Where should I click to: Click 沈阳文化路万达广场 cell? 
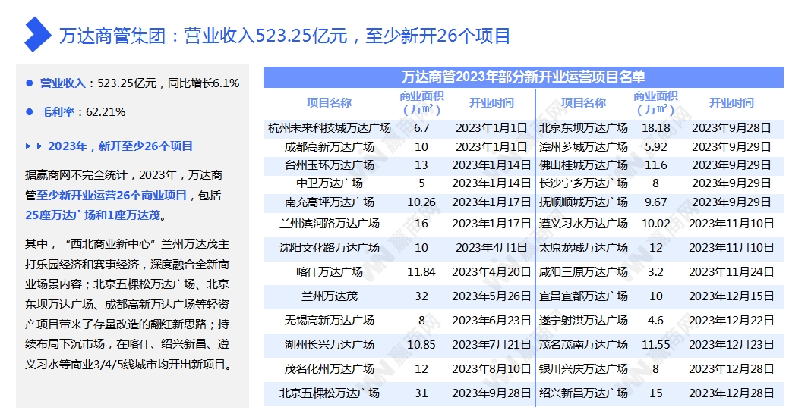point(330,248)
